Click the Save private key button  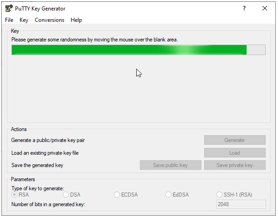(234, 165)
